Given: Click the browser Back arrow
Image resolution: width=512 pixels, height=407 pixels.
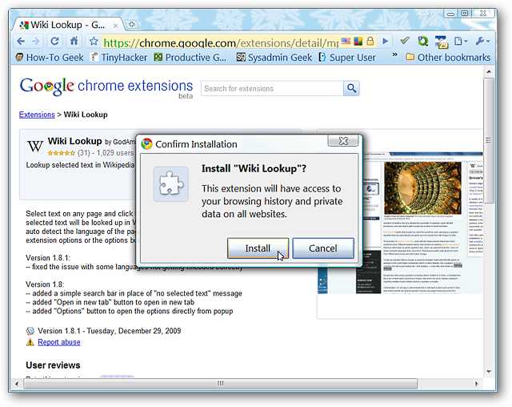Looking at the screenshot, I should click(21, 41).
